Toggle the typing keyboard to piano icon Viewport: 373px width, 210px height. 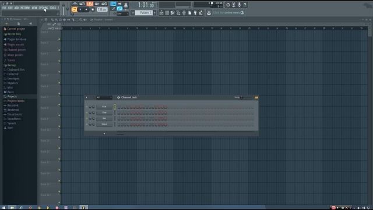(113, 4)
